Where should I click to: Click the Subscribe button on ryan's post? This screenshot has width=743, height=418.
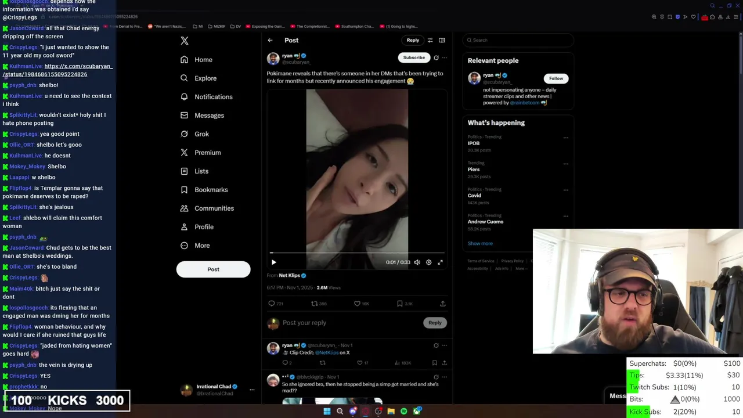[414, 57]
